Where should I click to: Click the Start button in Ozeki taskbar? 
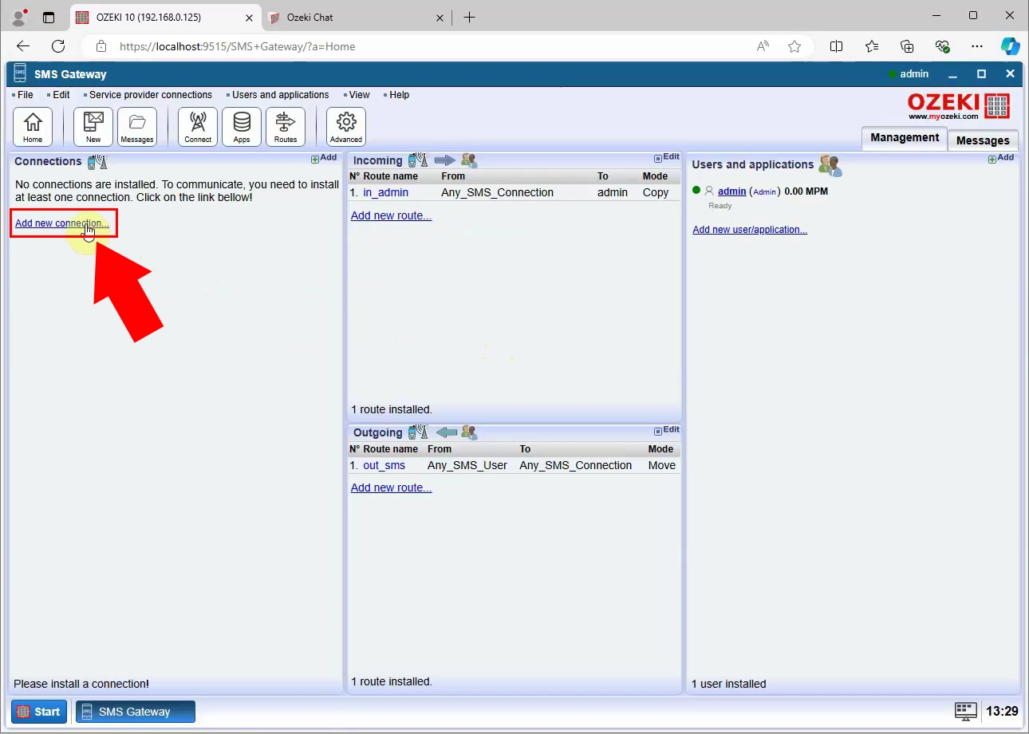click(39, 712)
